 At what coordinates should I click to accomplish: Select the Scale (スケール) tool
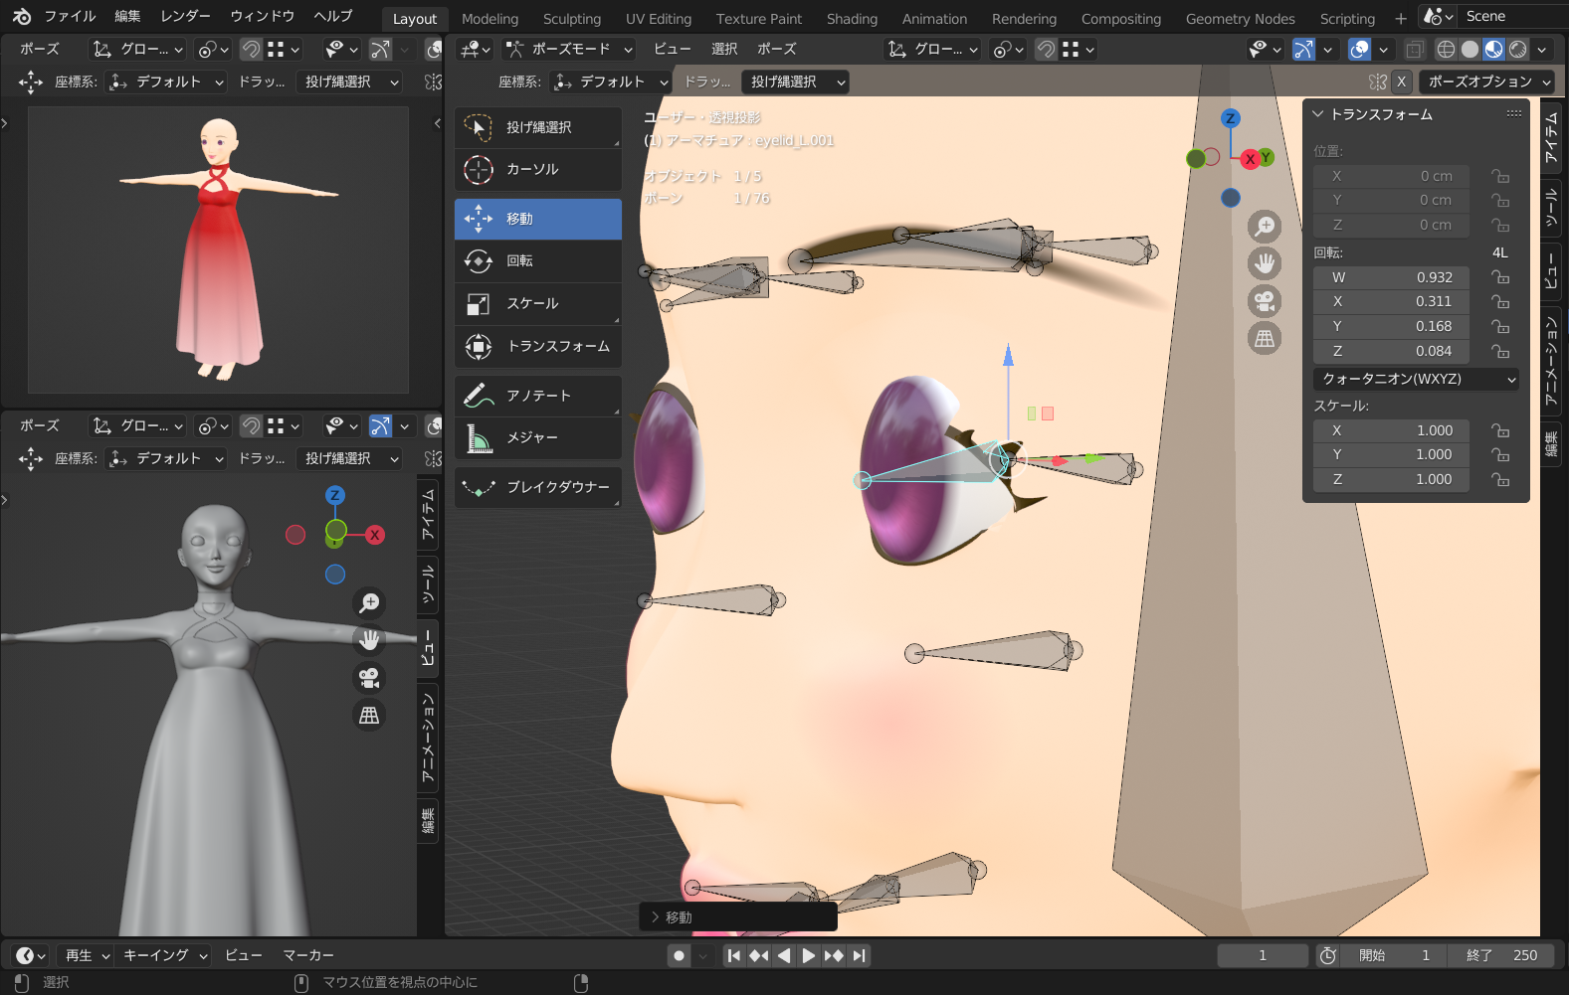click(537, 304)
